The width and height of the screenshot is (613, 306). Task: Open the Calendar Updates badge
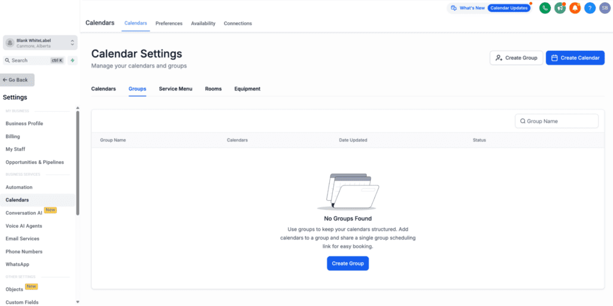pos(509,8)
